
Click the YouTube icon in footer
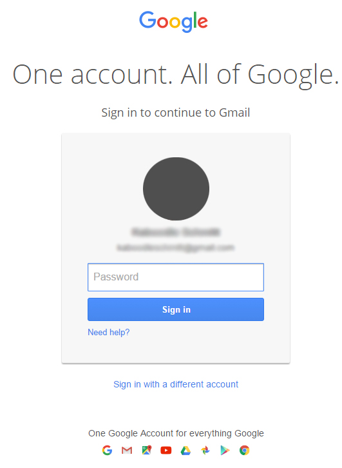(x=166, y=450)
